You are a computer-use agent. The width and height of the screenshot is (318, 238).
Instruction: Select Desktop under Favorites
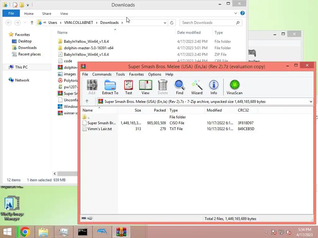tap(25, 41)
